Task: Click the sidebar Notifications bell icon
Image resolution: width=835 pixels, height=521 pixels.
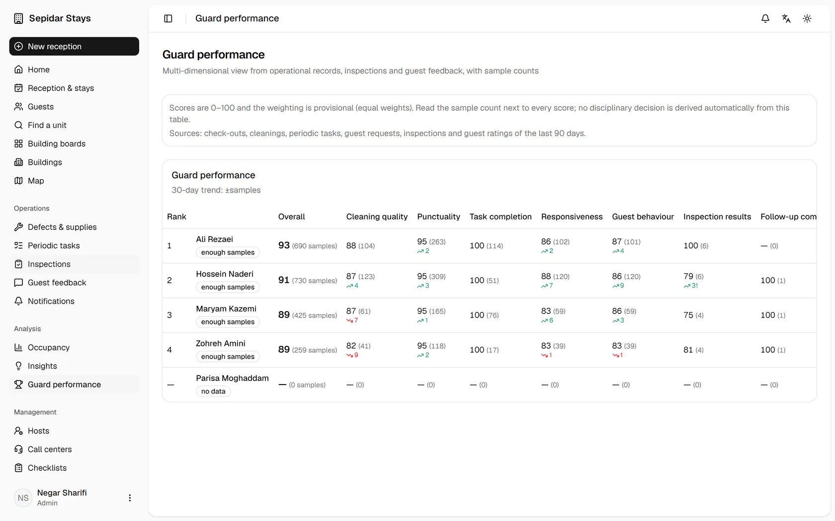Action: (x=18, y=301)
